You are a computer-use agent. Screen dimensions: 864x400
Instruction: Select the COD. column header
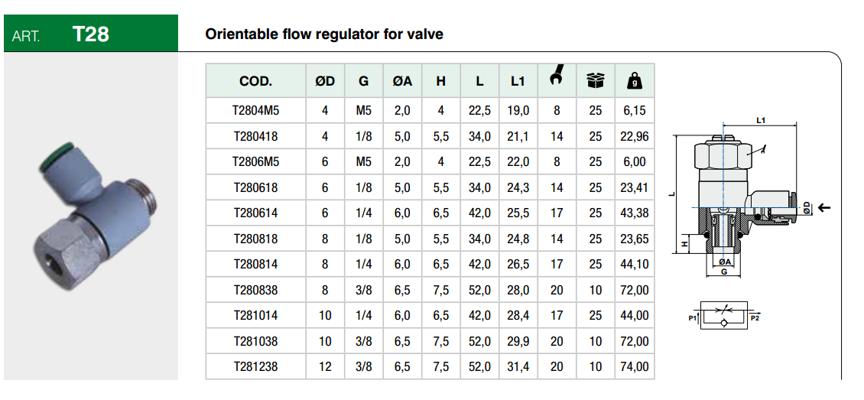[x=255, y=80]
